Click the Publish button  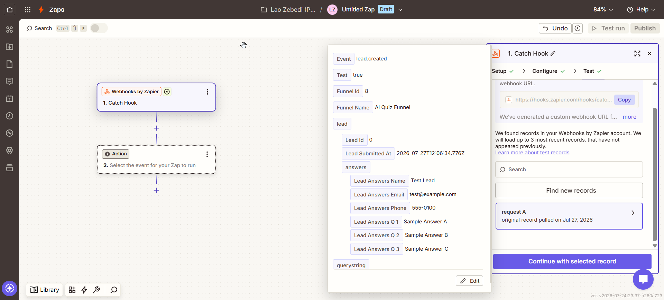pyautogui.click(x=645, y=28)
